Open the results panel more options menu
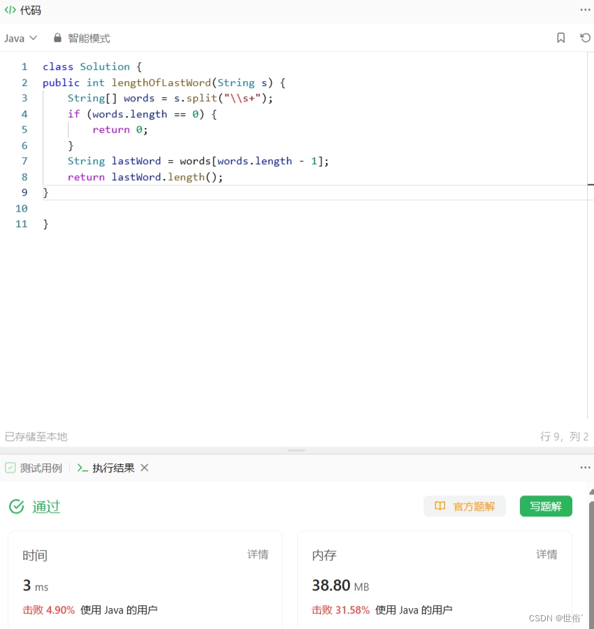 pos(585,468)
